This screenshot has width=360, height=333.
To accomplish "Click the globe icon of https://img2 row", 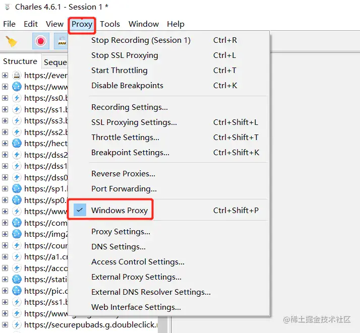I will pyautogui.click(x=17, y=234).
